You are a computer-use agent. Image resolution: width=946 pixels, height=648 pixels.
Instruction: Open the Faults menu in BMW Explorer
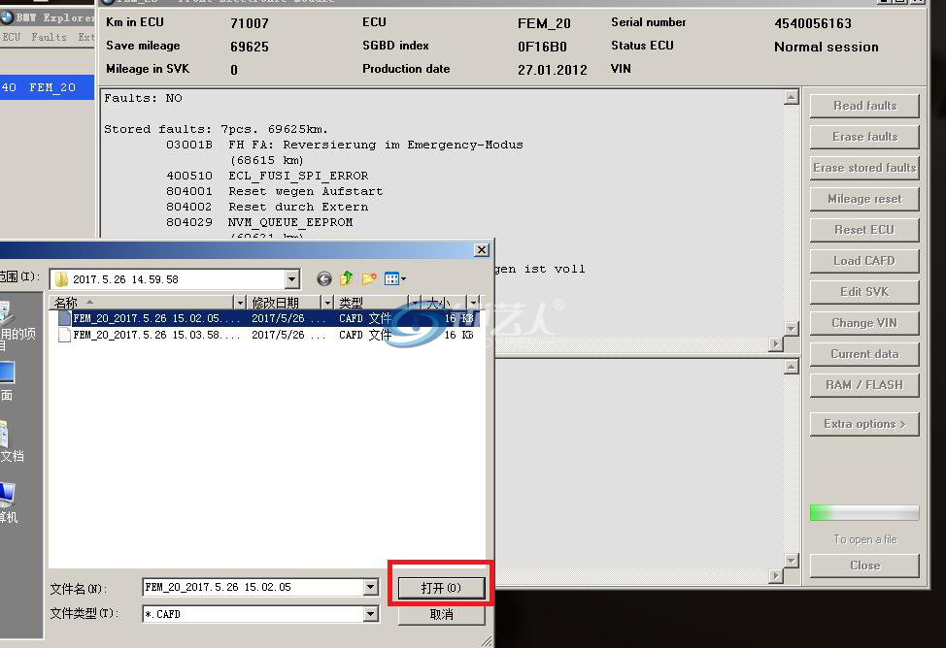(49, 38)
